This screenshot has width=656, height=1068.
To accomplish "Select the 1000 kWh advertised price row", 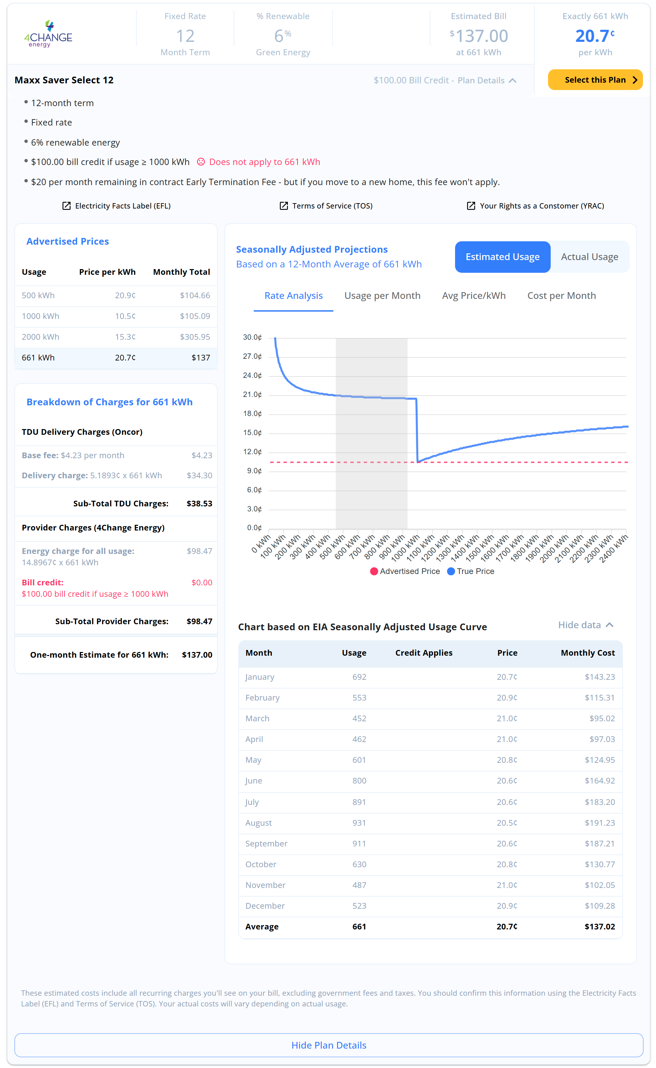I will point(116,316).
